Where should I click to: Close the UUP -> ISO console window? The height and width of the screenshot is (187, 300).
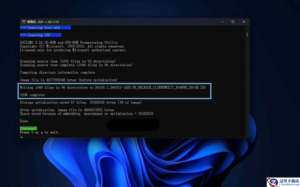pyautogui.click(x=244, y=22)
